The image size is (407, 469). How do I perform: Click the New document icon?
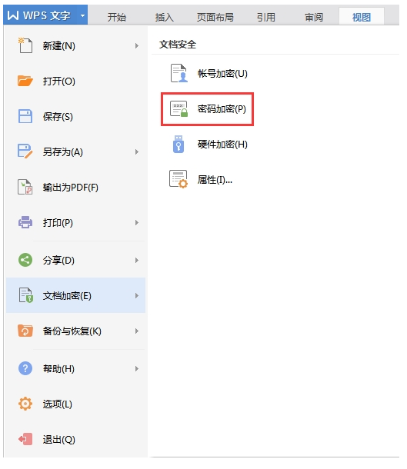pyautogui.click(x=25, y=45)
